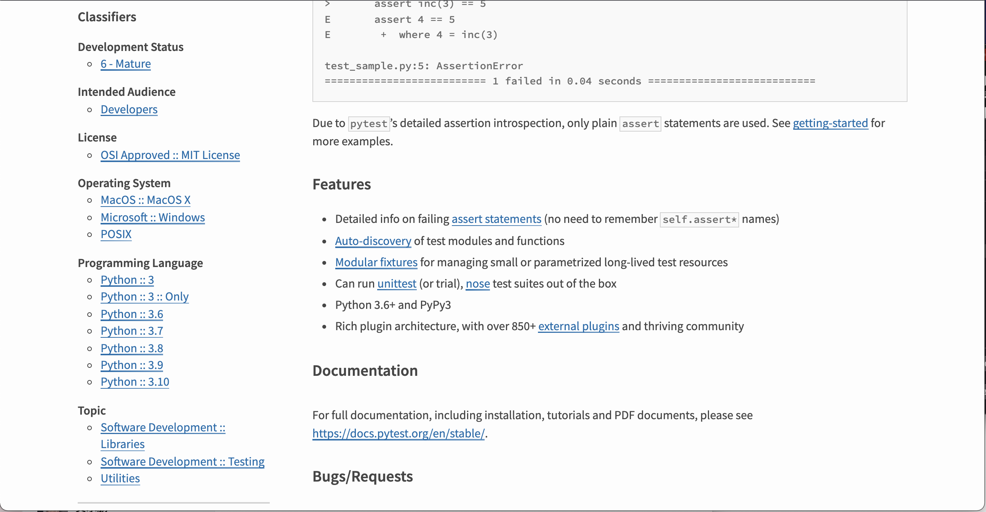Screen dimensions: 986x512
Task: Click the Utilities topic link
Action: click(120, 479)
